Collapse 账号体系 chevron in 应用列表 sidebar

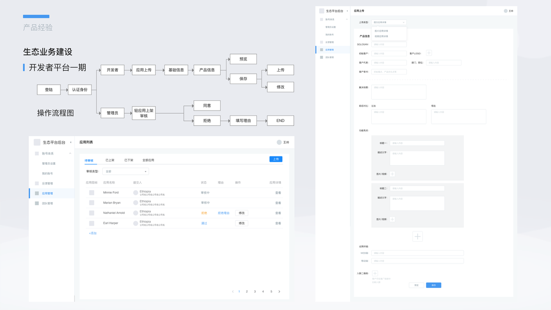tap(70, 153)
